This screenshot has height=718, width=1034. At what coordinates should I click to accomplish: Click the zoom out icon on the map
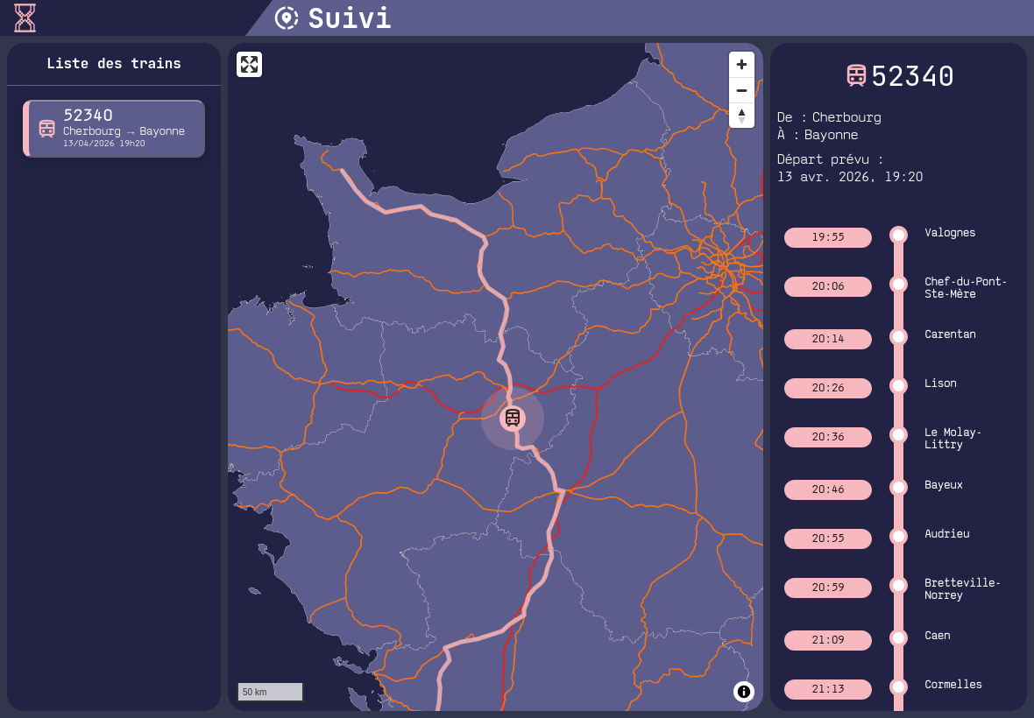(740, 90)
